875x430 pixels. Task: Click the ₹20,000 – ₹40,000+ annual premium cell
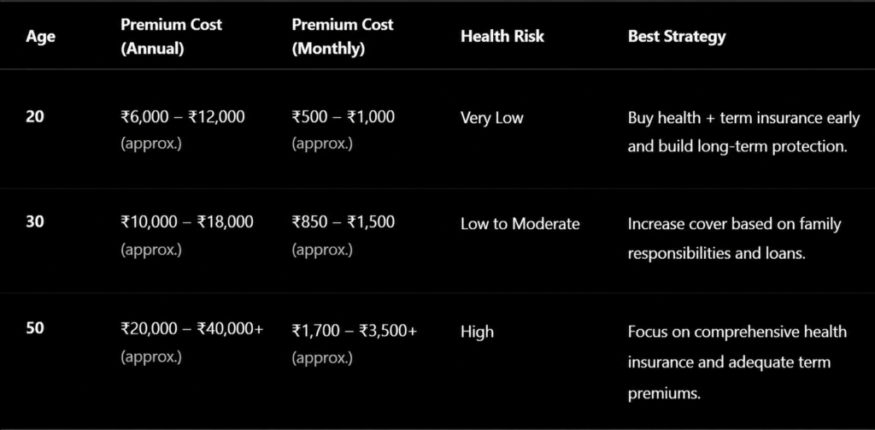192,342
